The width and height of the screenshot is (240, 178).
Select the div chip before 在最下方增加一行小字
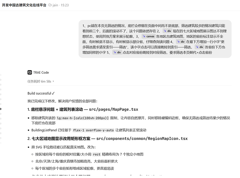click(x=181, y=42)
